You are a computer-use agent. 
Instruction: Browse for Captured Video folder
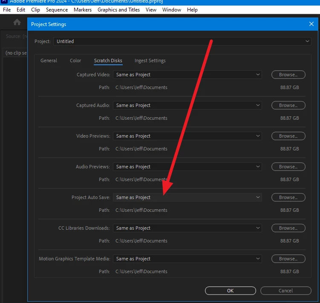tap(288, 75)
